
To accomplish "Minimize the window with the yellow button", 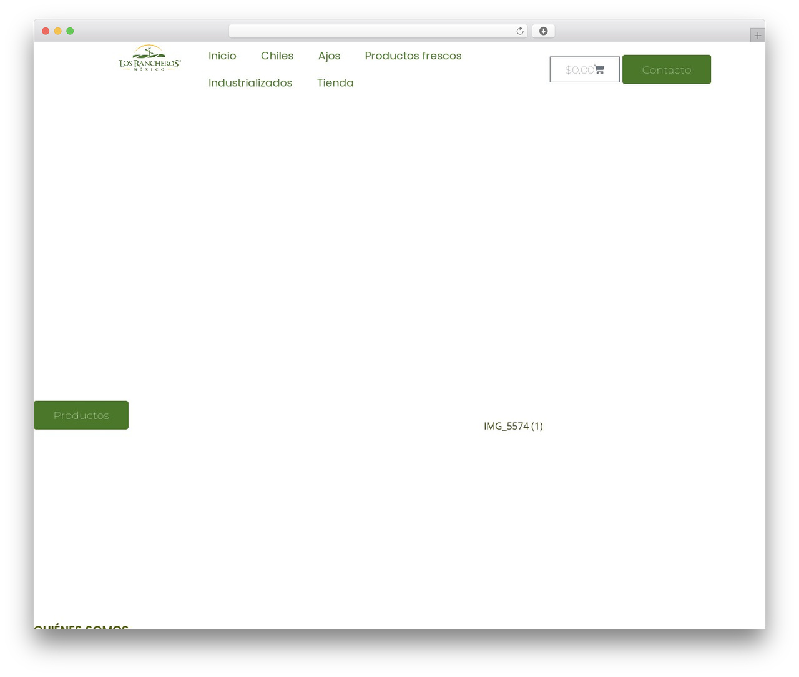I will tap(58, 31).
